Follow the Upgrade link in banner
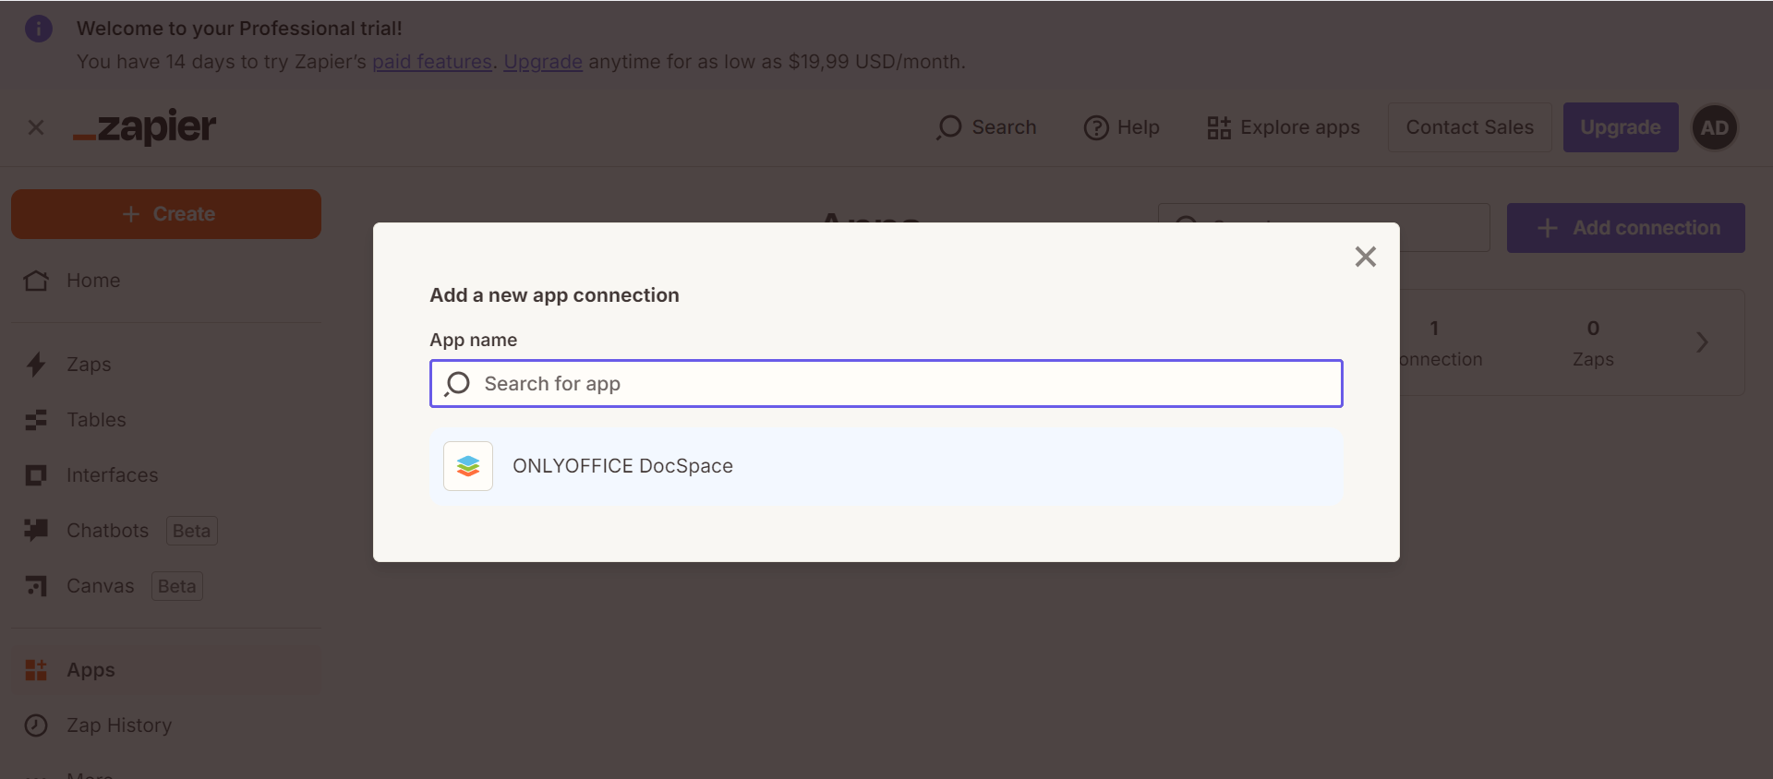This screenshot has height=779, width=1773. [x=543, y=62]
